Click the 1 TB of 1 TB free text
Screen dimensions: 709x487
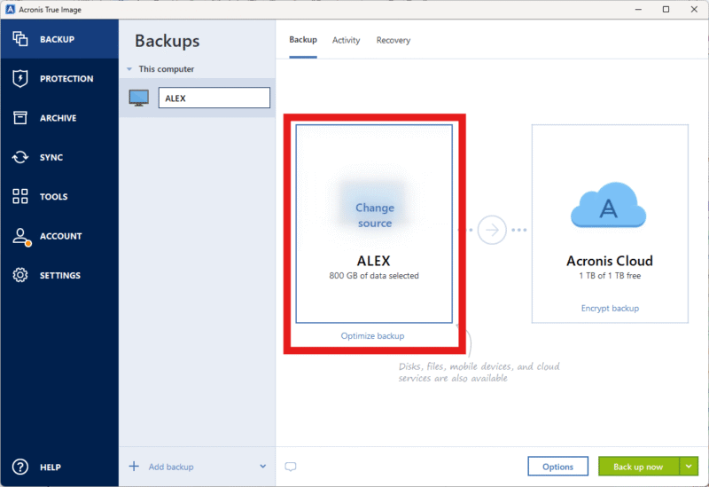point(610,276)
